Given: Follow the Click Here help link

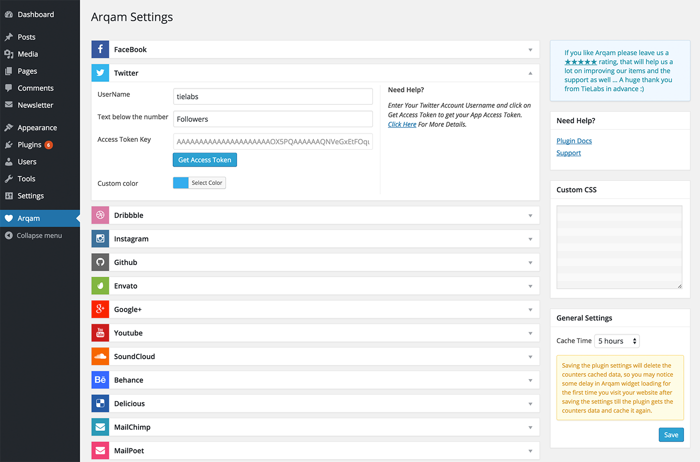Looking at the screenshot, I should click(x=402, y=124).
